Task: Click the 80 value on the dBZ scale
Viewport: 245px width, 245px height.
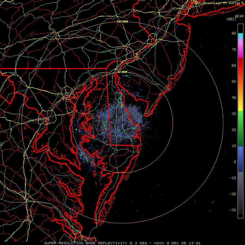Action: click(234, 33)
